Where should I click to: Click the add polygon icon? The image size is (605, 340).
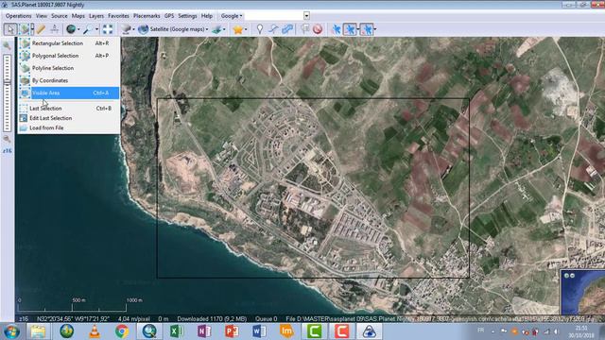point(287,29)
